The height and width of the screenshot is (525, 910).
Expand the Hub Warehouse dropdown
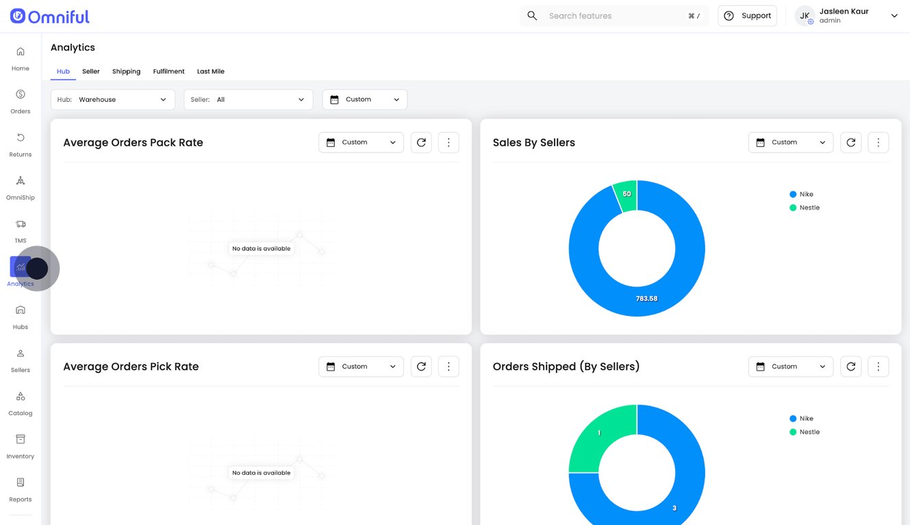pyautogui.click(x=113, y=100)
